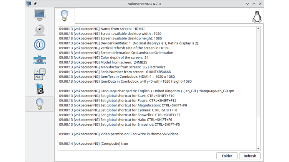Click the Tux penguin icon

tap(256, 16)
